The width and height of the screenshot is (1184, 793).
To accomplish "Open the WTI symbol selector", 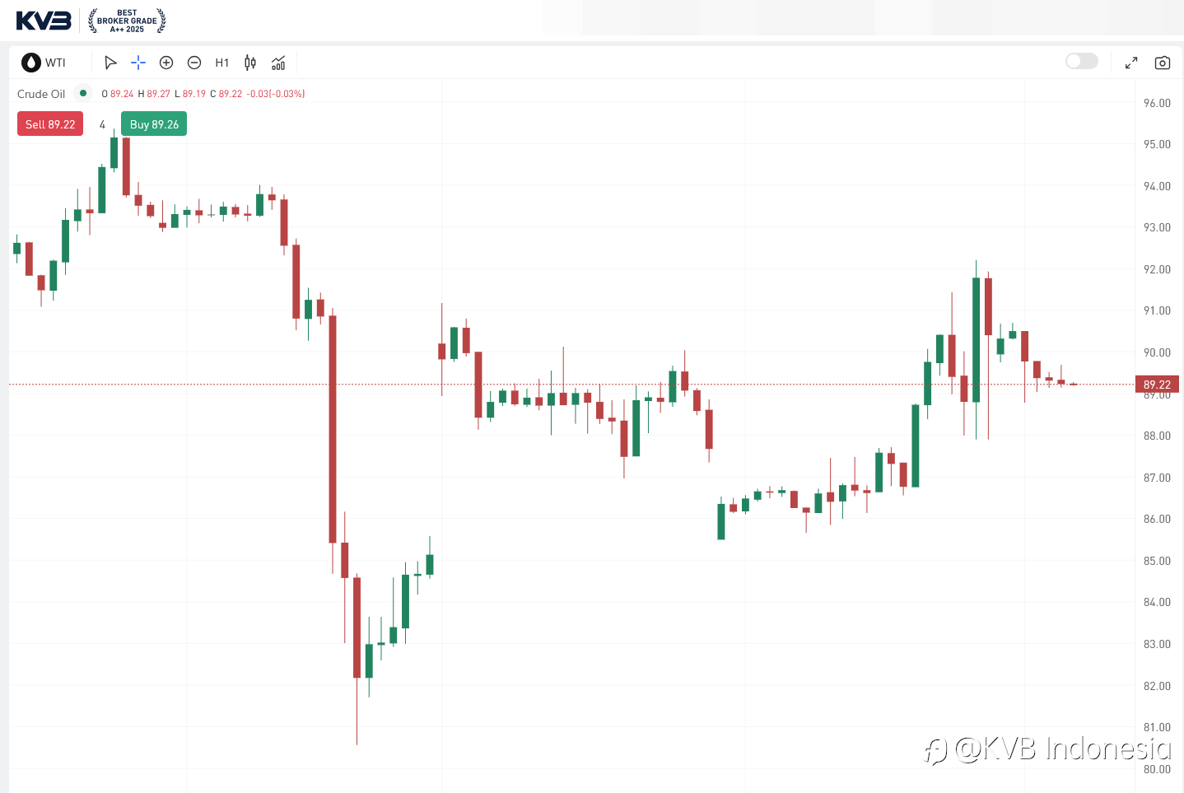I will tap(55, 63).
